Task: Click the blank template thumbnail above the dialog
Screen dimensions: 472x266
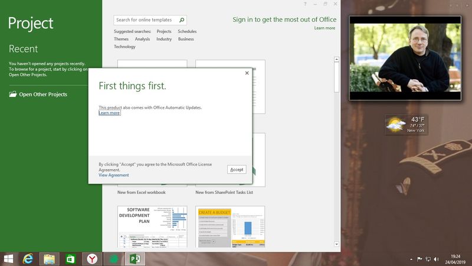Action: pos(152,64)
